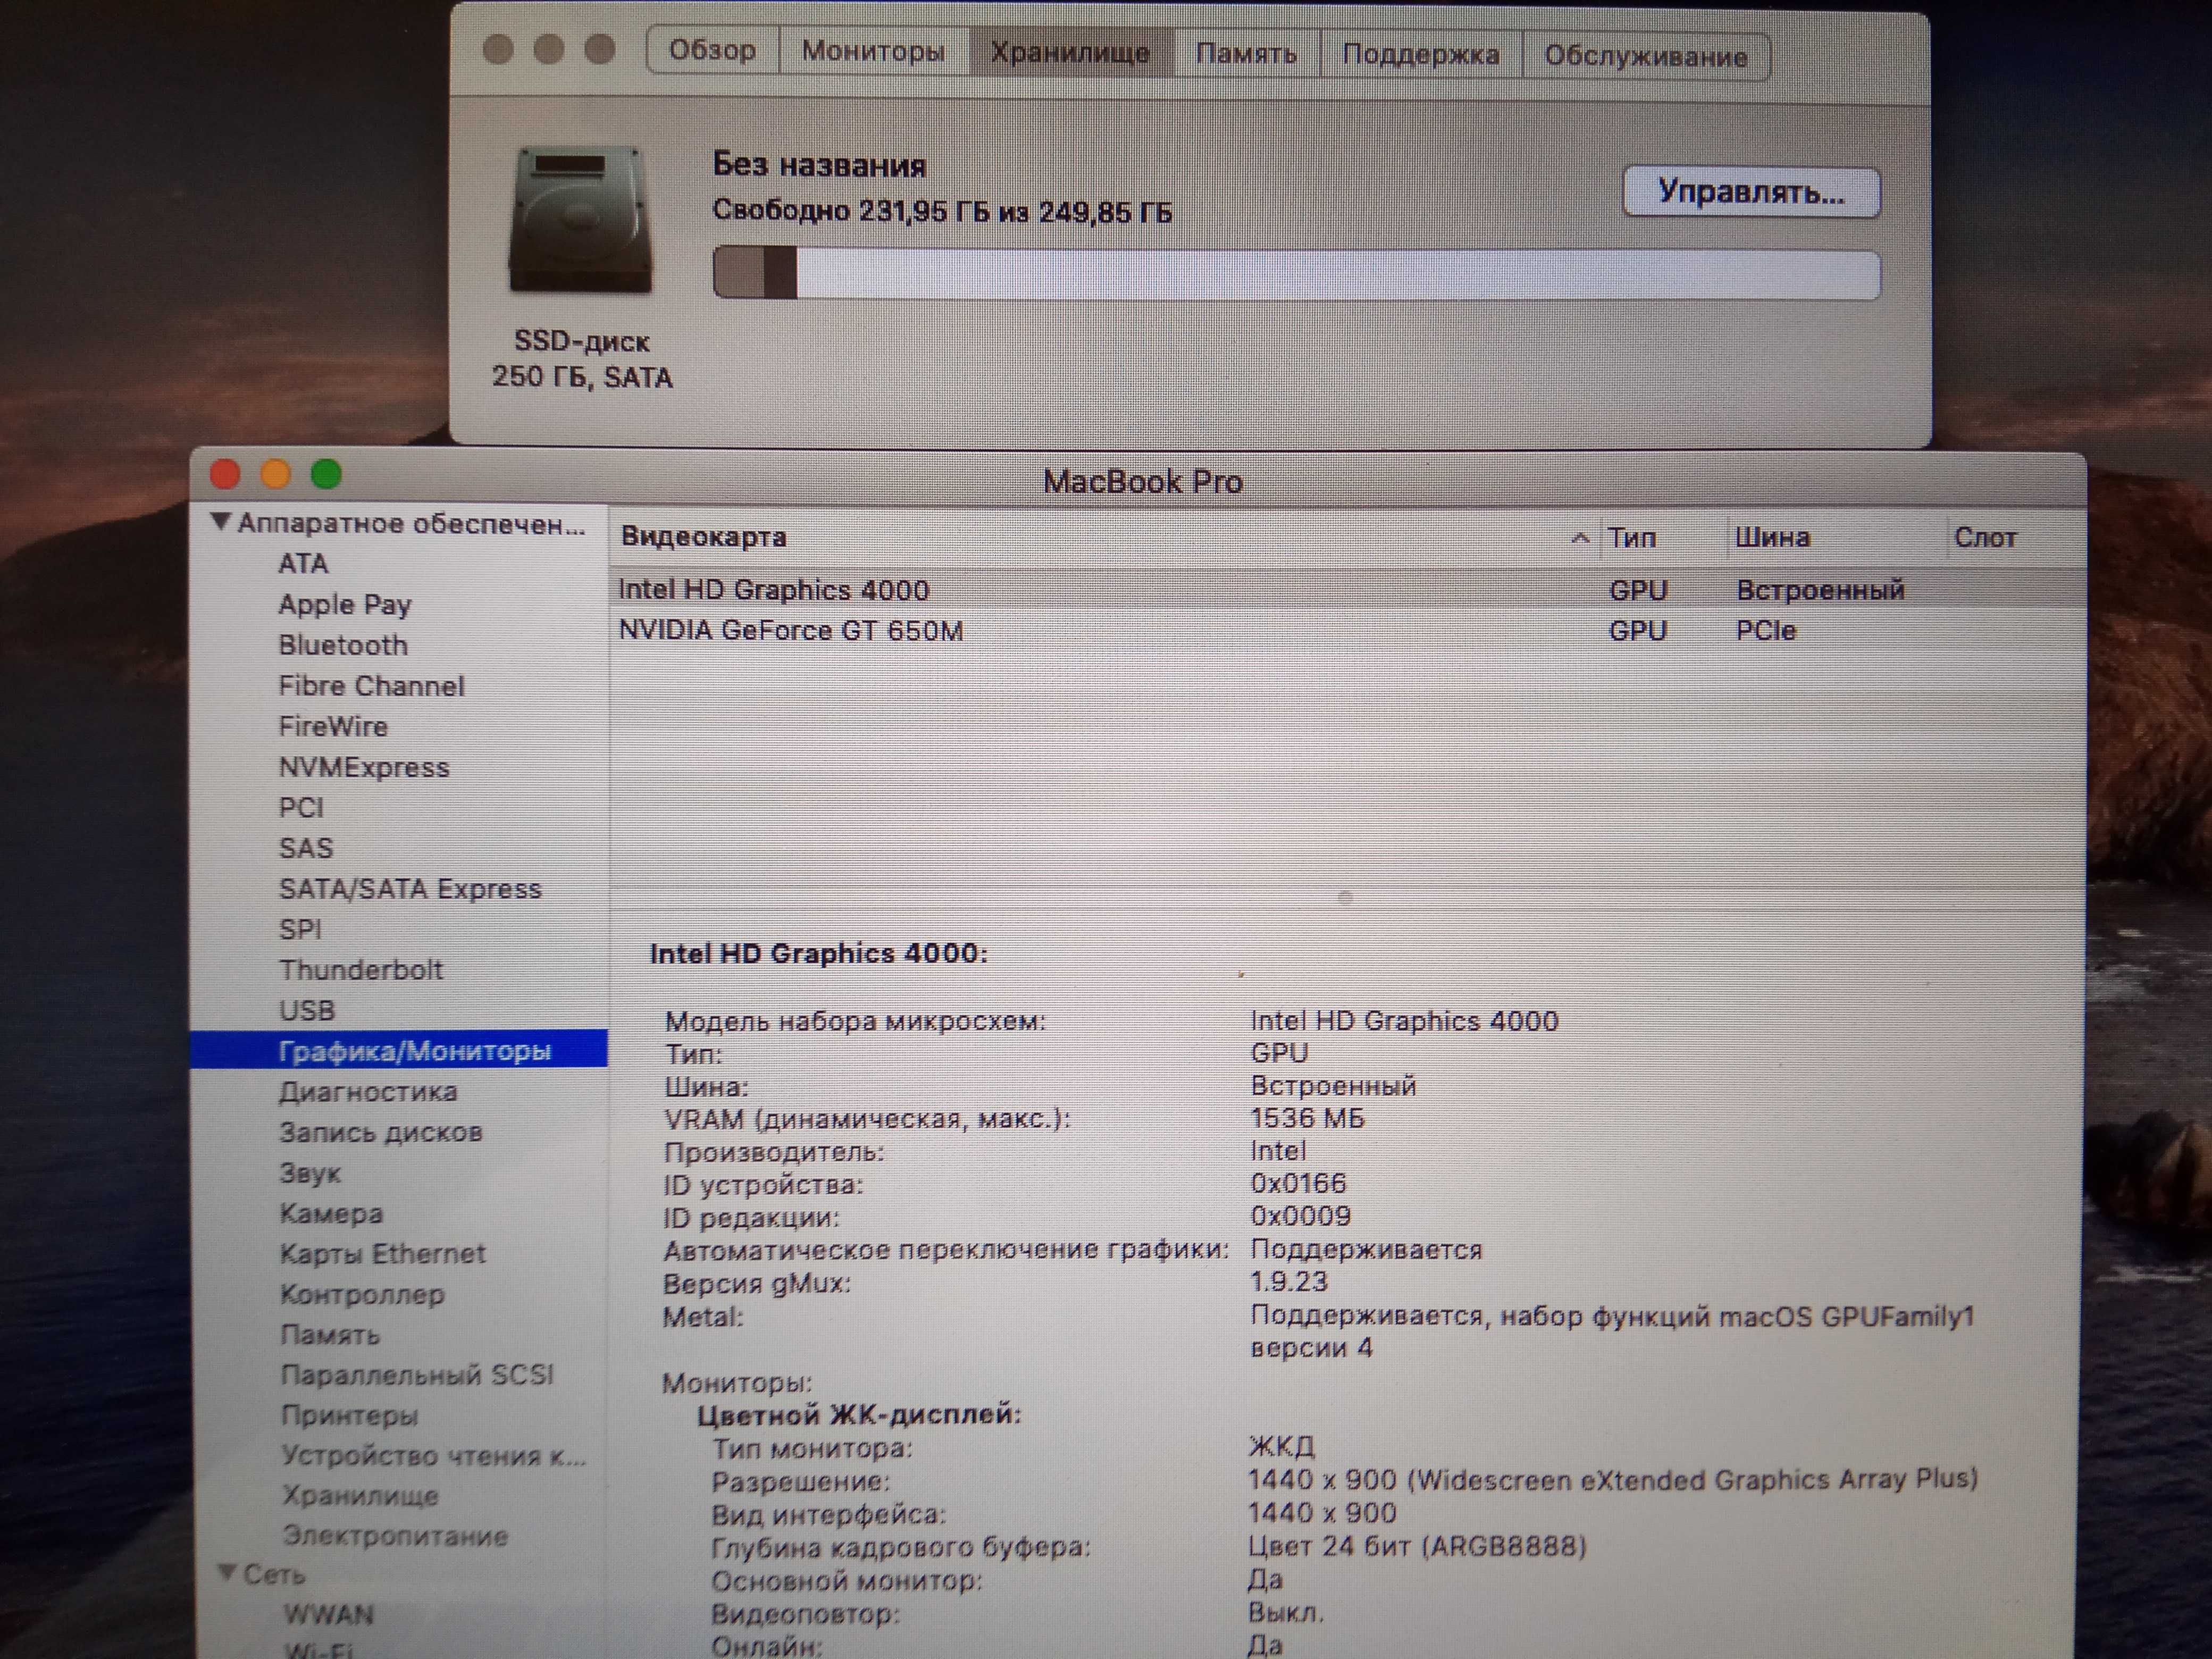The width and height of the screenshot is (2212, 1659).
Task: Select Bluetooth in the sidebar
Action: click(x=343, y=645)
